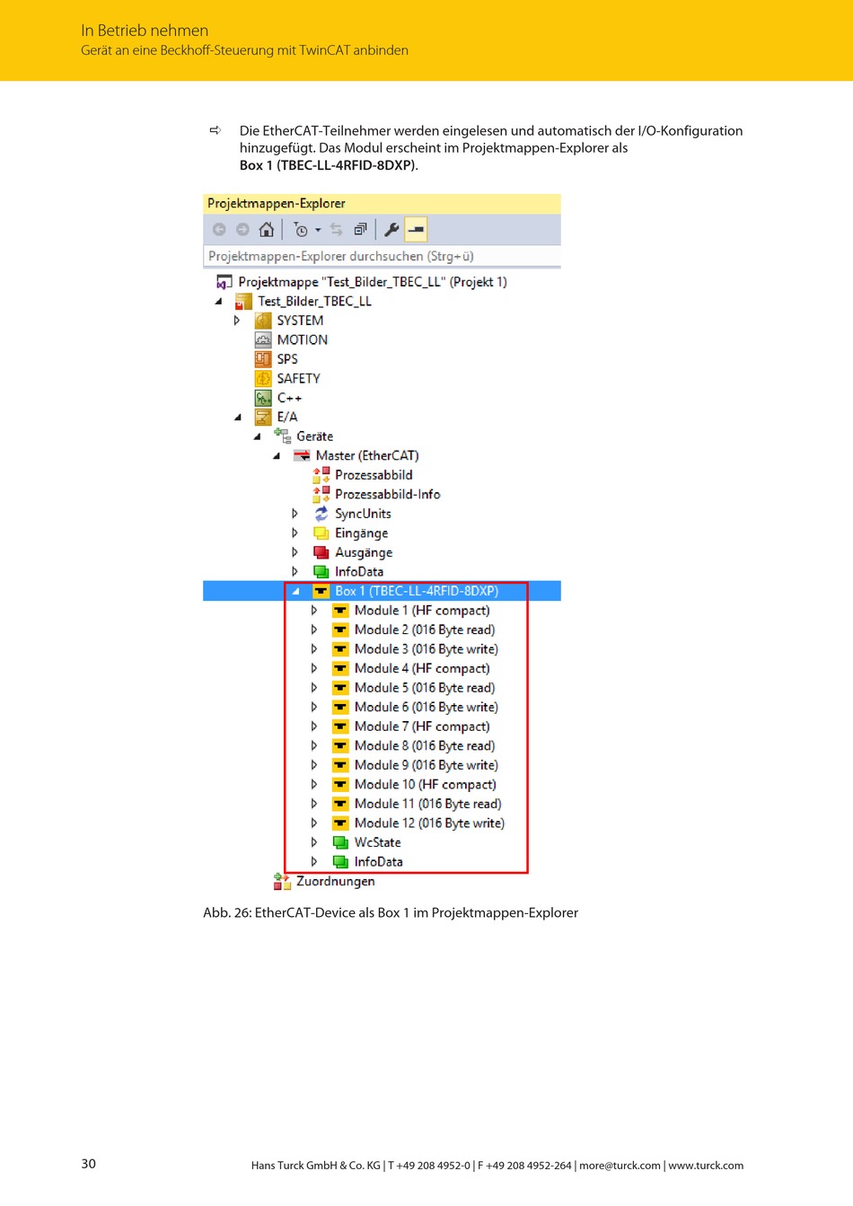Click the Collapse All icon in explorer toolbar
853x1206 pixels.
[x=360, y=230]
